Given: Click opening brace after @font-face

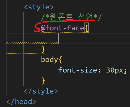Looking at the screenshot, I should 86,28.
